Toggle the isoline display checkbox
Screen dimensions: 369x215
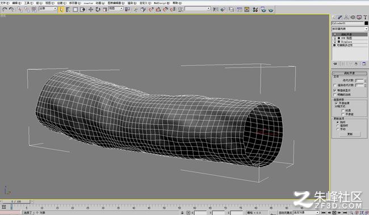334,91
